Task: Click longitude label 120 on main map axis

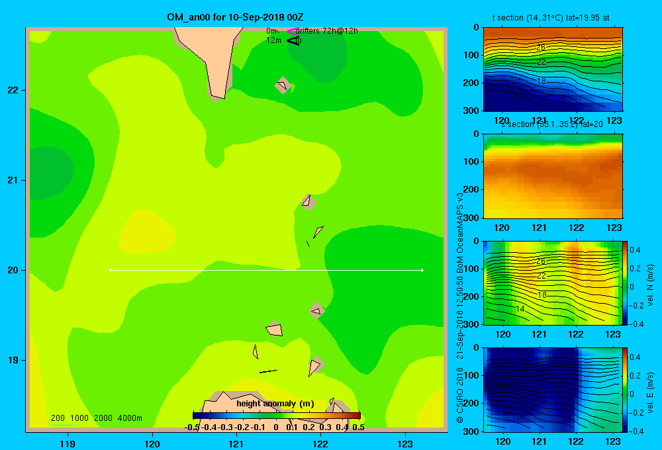Action: [152, 443]
